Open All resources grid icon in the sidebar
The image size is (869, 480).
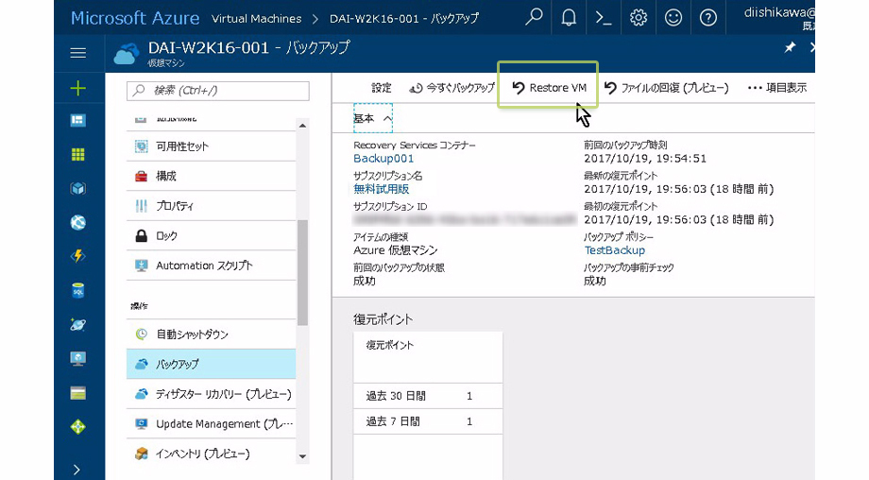pos(78,155)
